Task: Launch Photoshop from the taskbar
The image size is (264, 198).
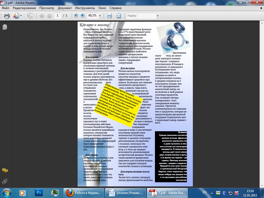Action: [39, 192]
